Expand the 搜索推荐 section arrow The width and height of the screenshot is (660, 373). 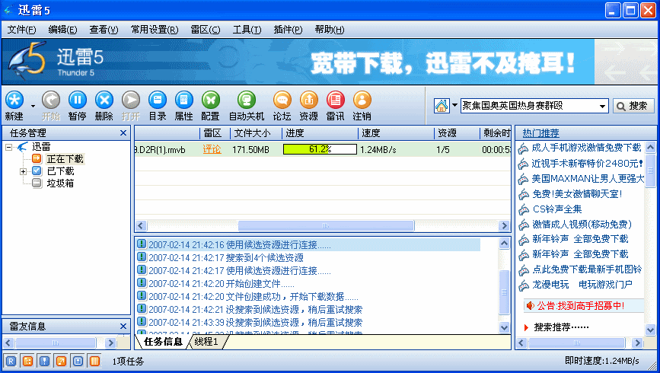[526, 327]
